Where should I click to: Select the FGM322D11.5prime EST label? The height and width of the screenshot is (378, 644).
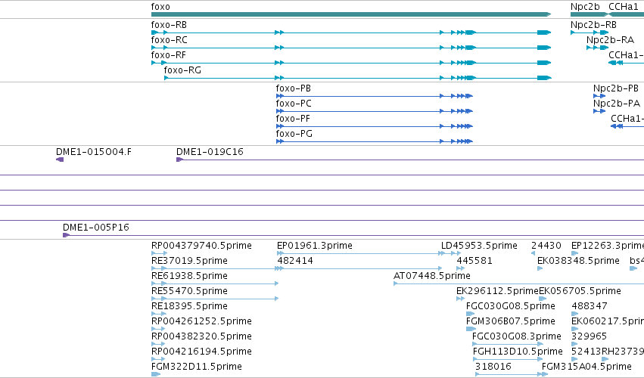click(196, 367)
